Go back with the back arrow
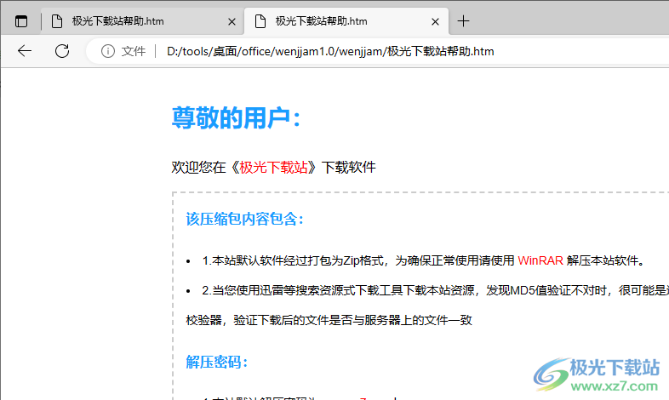669x400 pixels. [25, 51]
